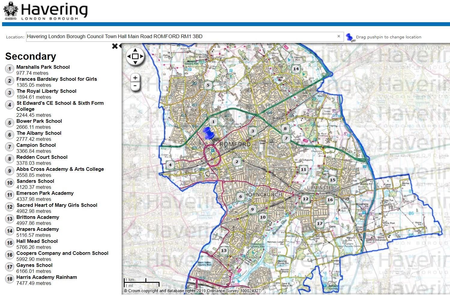Click the list badge numbered 1

pyautogui.click(x=10, y=69)
